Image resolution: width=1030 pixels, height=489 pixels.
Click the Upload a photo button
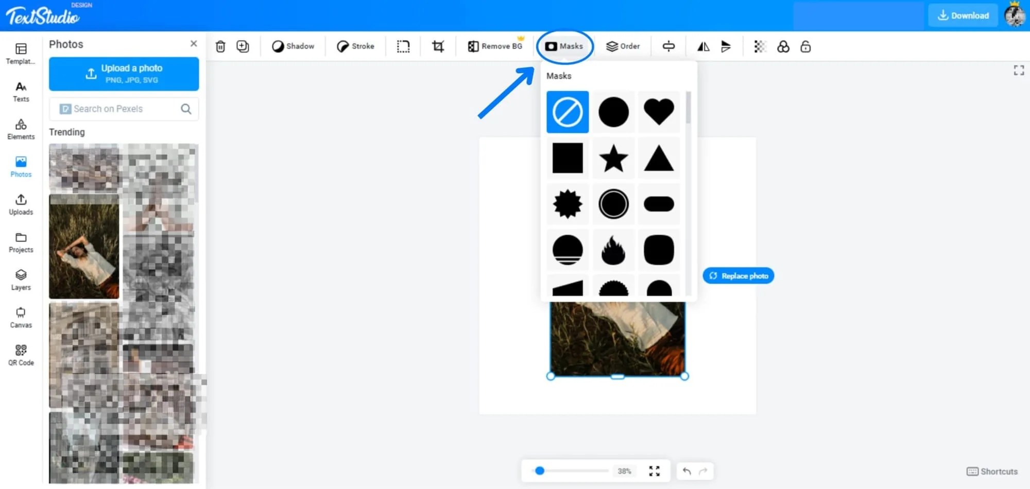pos(124,74)
